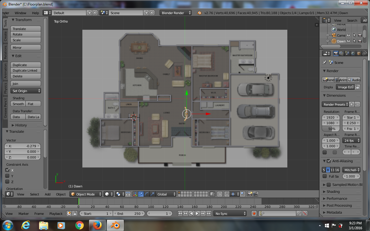Open Google Chrome from the taskbar
The height and width of the screenshot is (231, 370).
[x=79, y=225]
